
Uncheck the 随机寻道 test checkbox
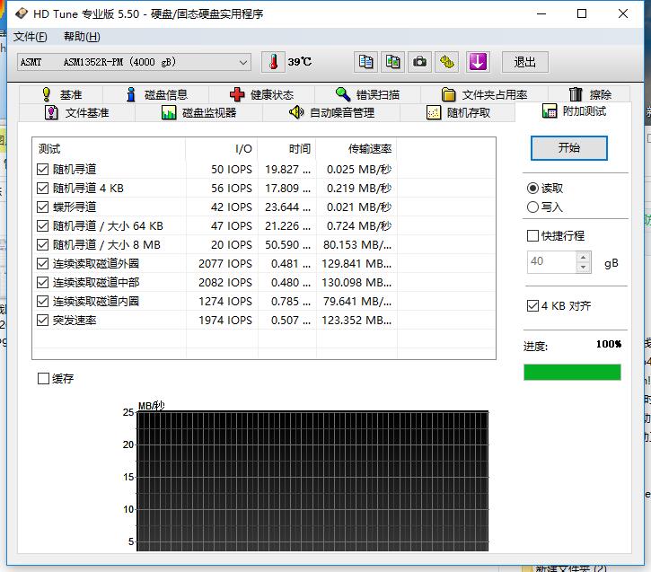[43, 170]
